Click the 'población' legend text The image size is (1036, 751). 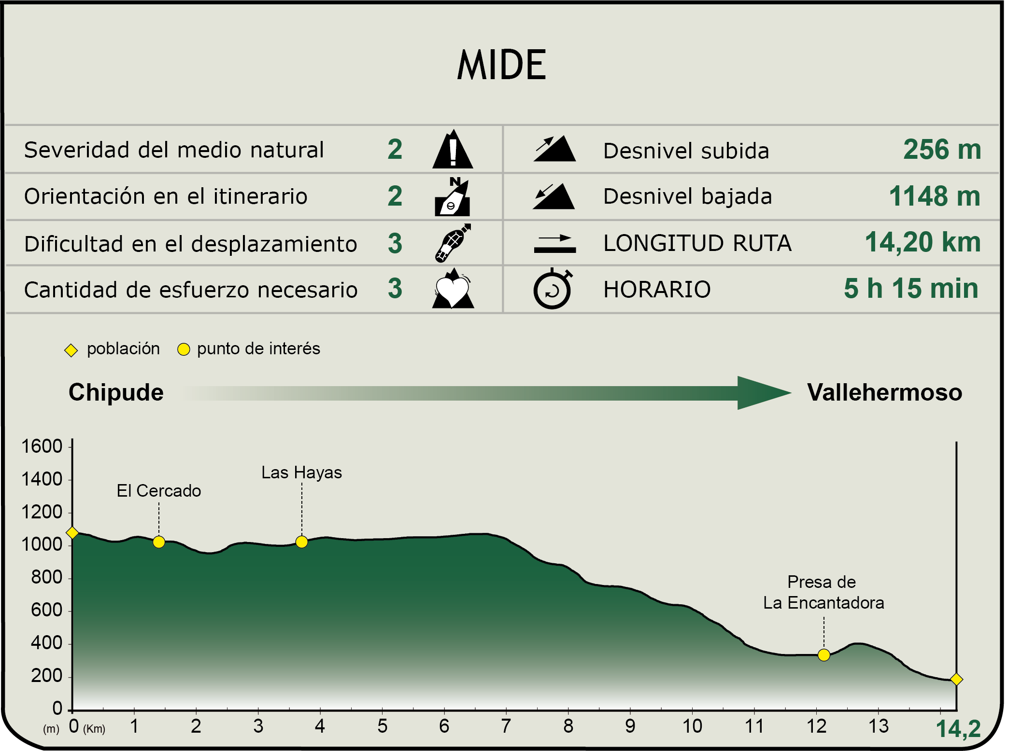pos(123,348)
